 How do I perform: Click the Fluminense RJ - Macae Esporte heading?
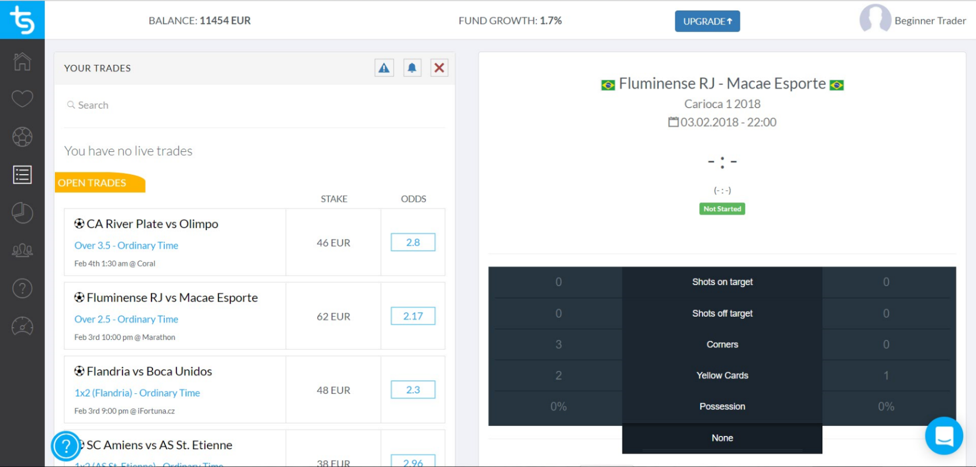[x=722, y=83]
